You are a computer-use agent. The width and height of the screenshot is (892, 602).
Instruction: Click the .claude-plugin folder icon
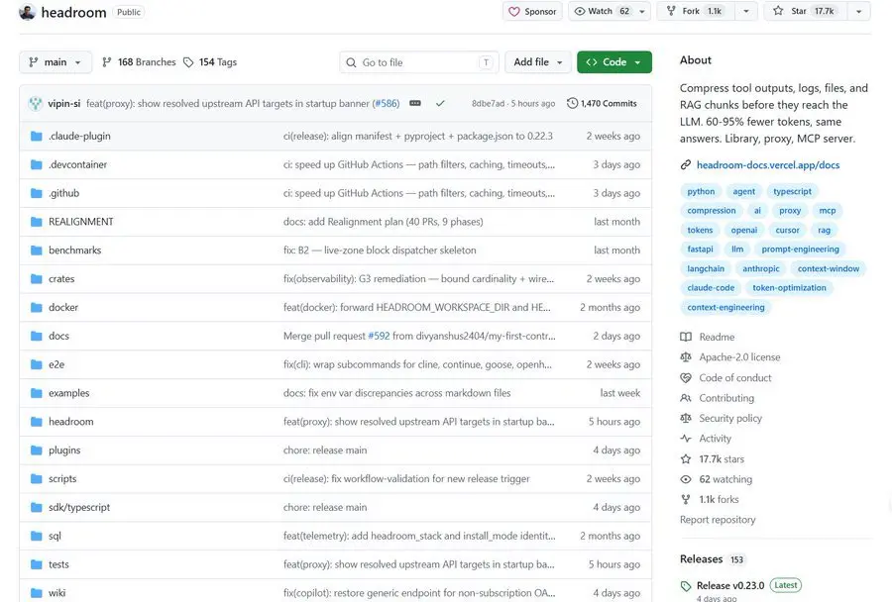37,136
